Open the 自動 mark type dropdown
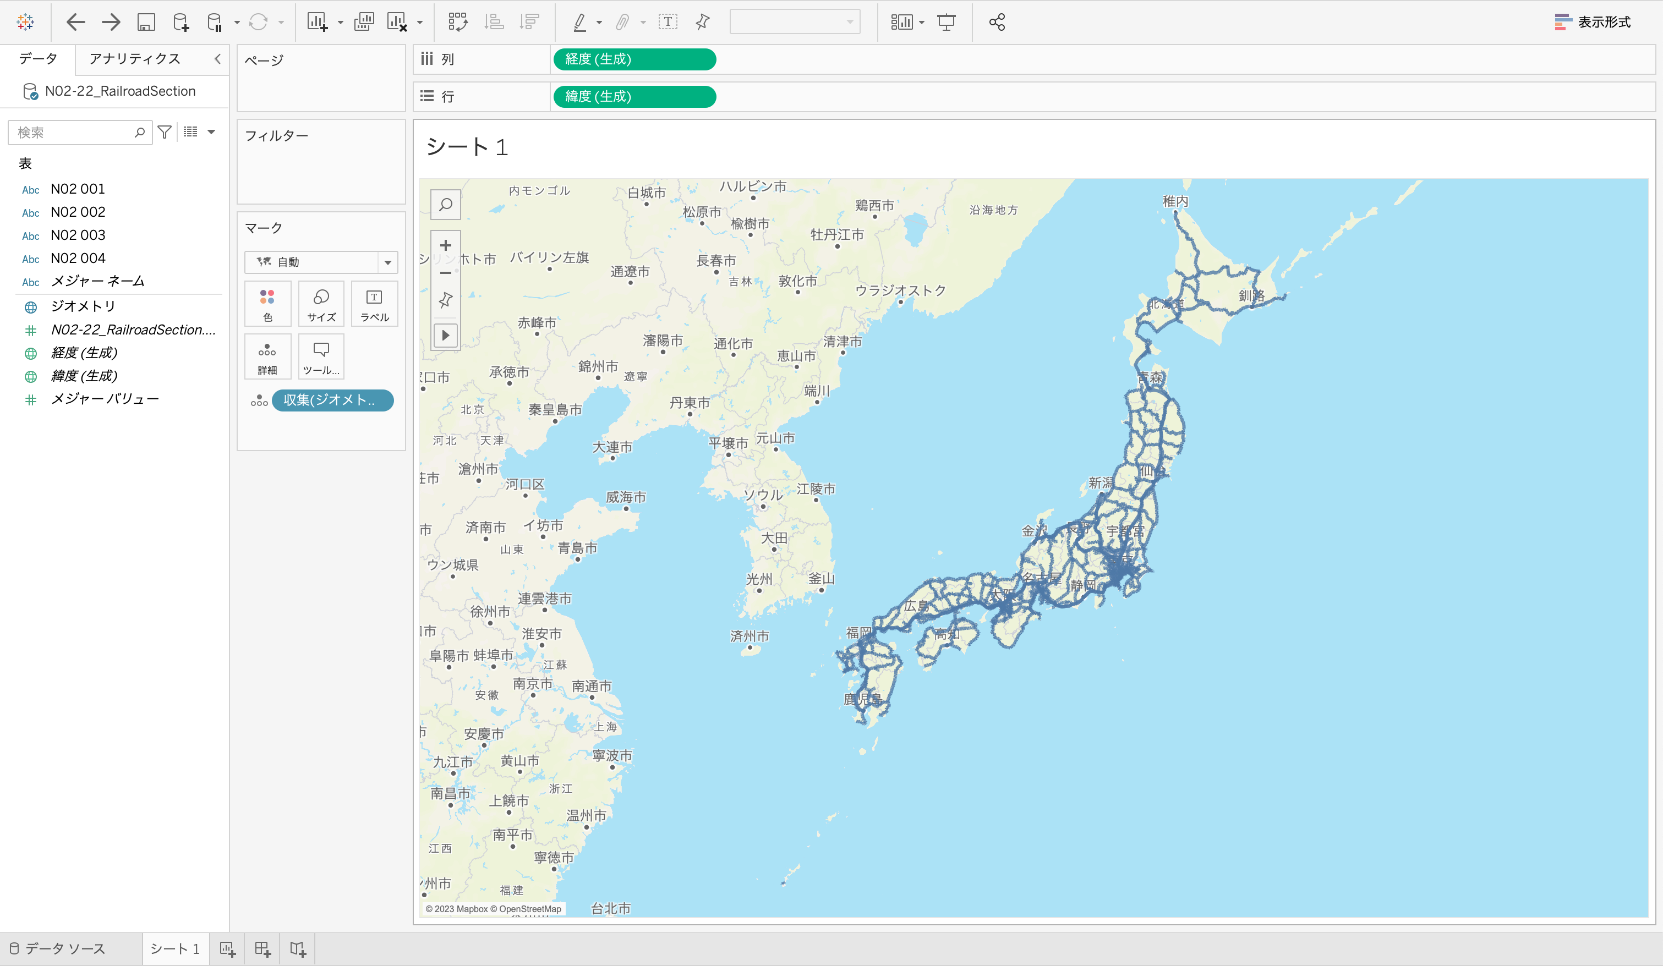This screenshot has height=966, width=1663. pyautogui.click(x=387, y=262)
